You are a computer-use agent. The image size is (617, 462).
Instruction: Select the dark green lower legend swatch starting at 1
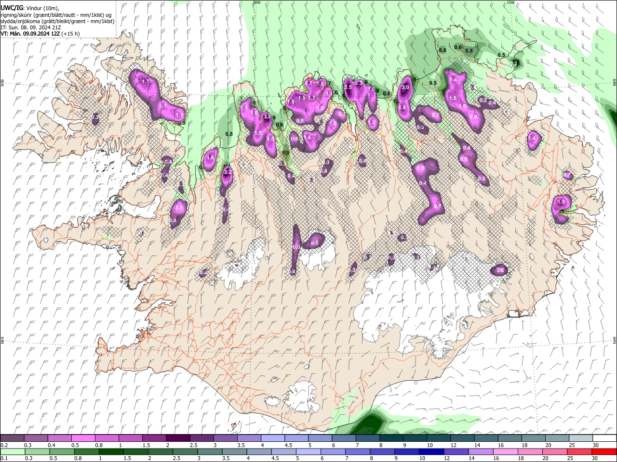tap(111, 451)
